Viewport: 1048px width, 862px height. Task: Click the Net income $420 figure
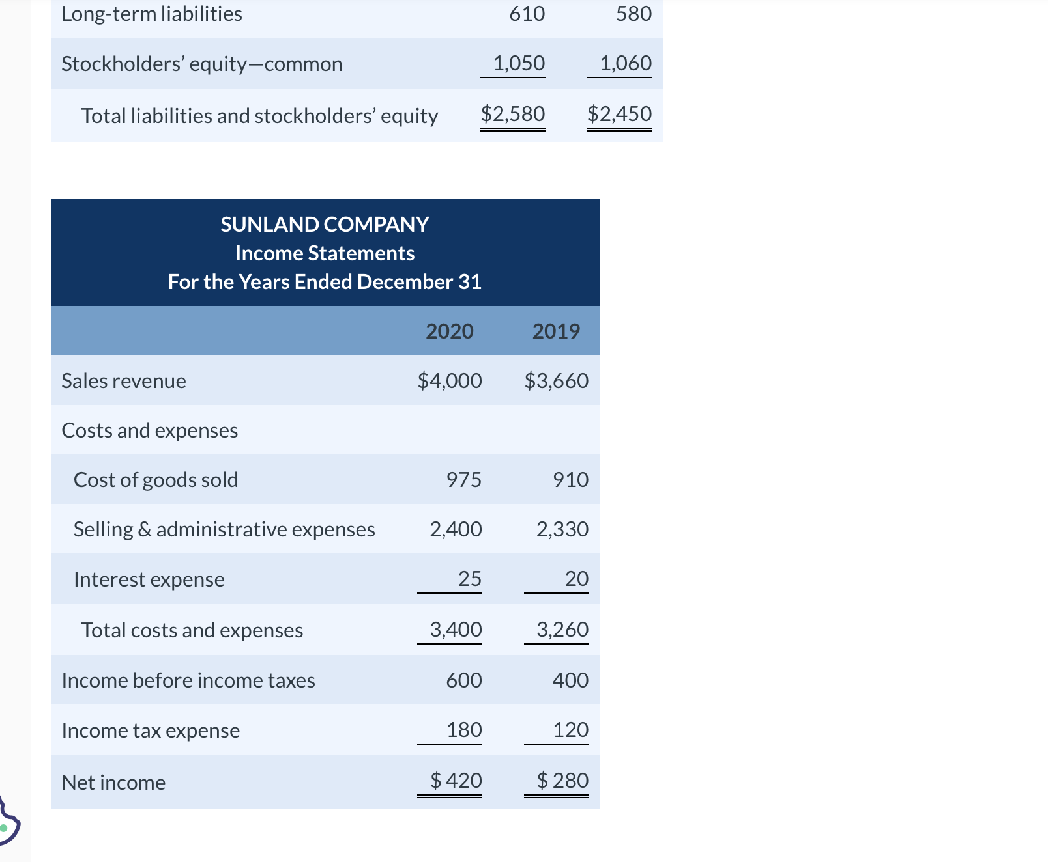pyautogui.click(x=455, y=781)
